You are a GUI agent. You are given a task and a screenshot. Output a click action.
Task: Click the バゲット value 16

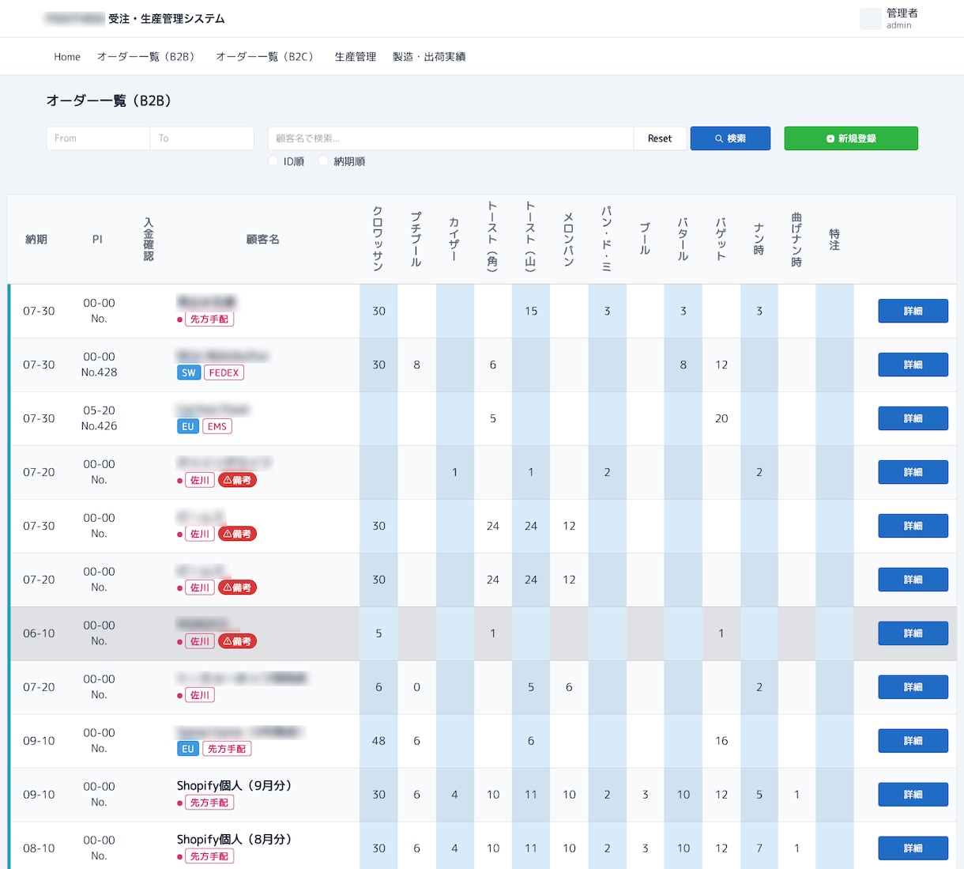coord(721,741)
